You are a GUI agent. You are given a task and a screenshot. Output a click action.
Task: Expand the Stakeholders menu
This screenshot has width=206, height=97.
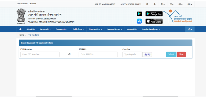pyautogui.click(x=95, y=29)
